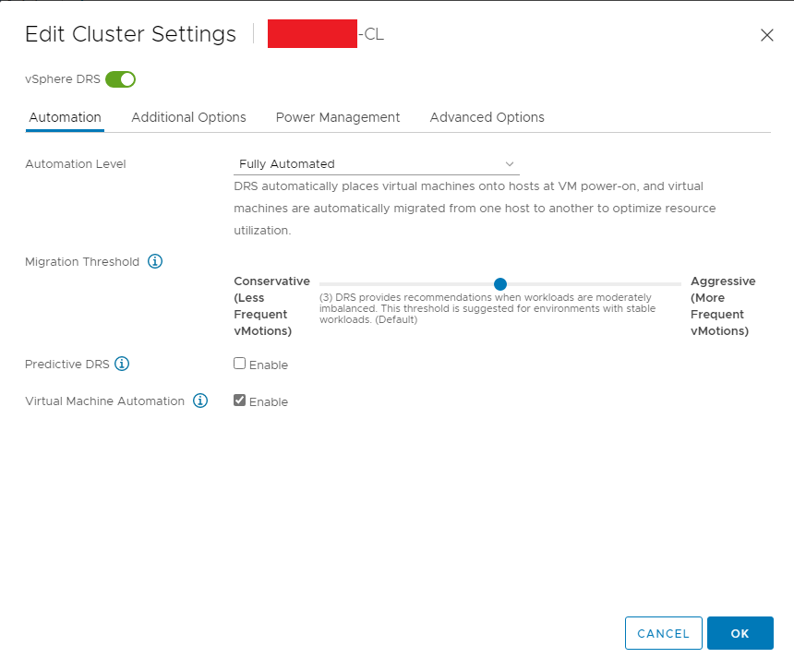Viewport: 794px width, 670px height.
Task: Click the 'Aggressive (More Frequent vMotions)' label
Action: [723, 305]
